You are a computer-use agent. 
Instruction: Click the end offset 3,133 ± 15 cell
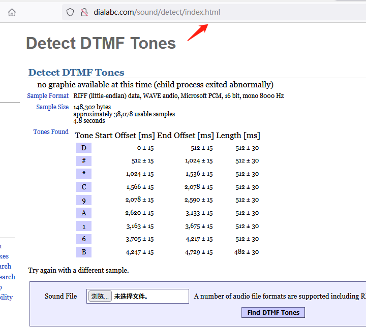click(199, 213)
